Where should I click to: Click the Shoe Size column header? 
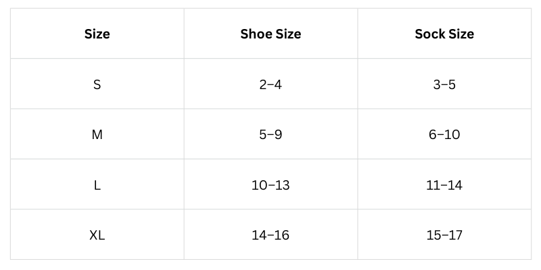click(x=270, y=34)
